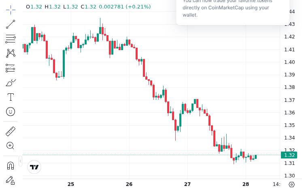Click the current price label 1.32
Image resolution: width=302 pixels, height=190 pixels.
pos(289,155)
